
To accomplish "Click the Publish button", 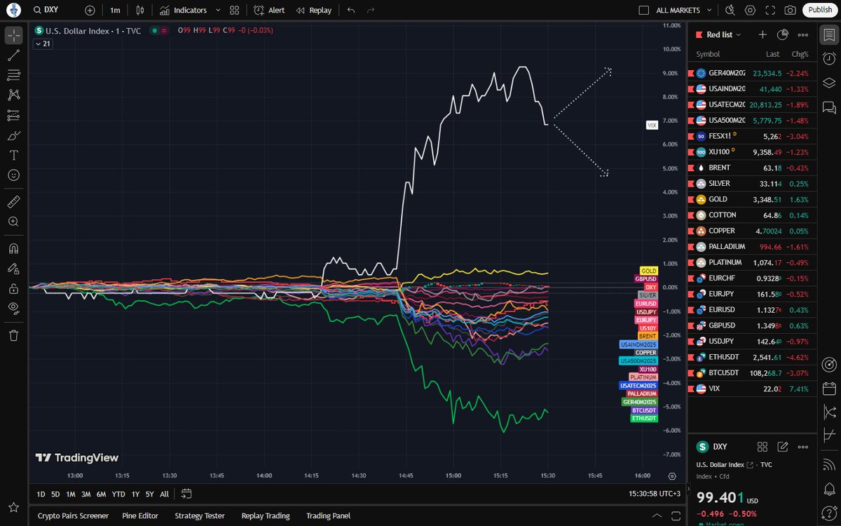I will pos(820,10).
